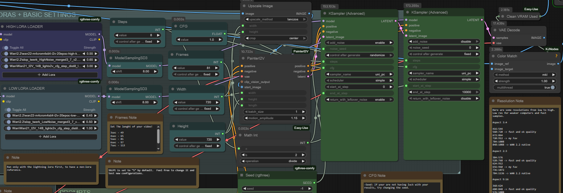563x193 pixels.
Task: Collapse the Resolution Note node dot
Action: click(493, 101)
